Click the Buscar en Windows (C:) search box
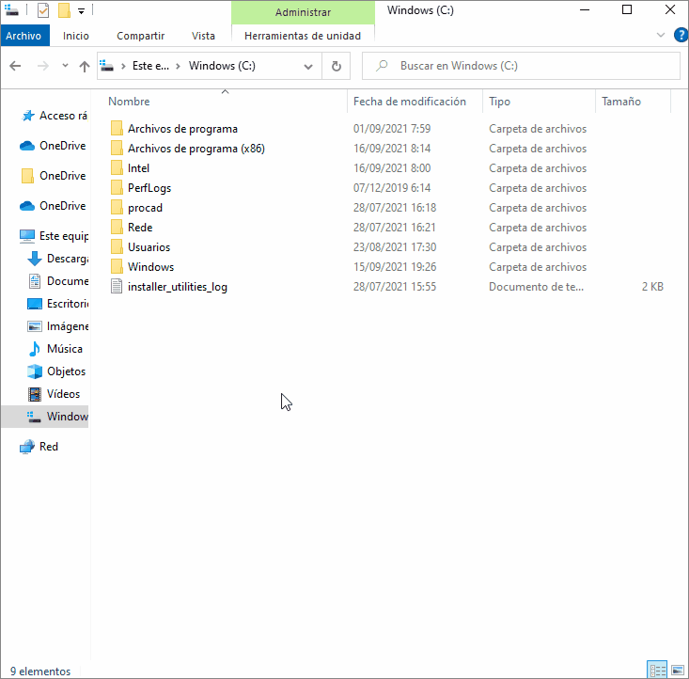689x679 pixels. (521, 66)
